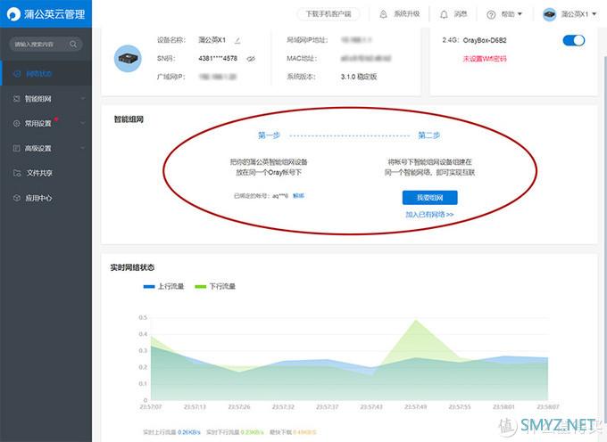Click the 蒲公英云管理 logo icon
The height and width of the screenshot is (442, 607).
tap(13, 14)
